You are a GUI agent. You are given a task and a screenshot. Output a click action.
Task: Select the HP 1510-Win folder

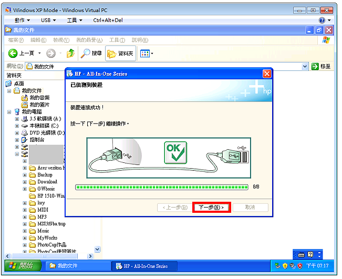pos(51,196)
